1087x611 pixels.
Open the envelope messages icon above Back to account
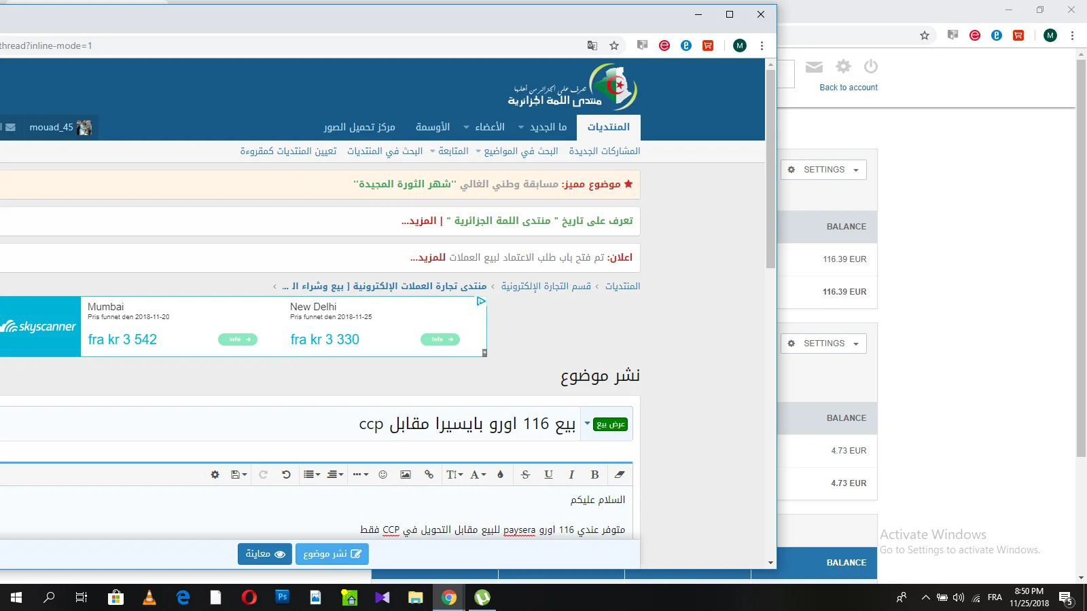tap(814, 67)
